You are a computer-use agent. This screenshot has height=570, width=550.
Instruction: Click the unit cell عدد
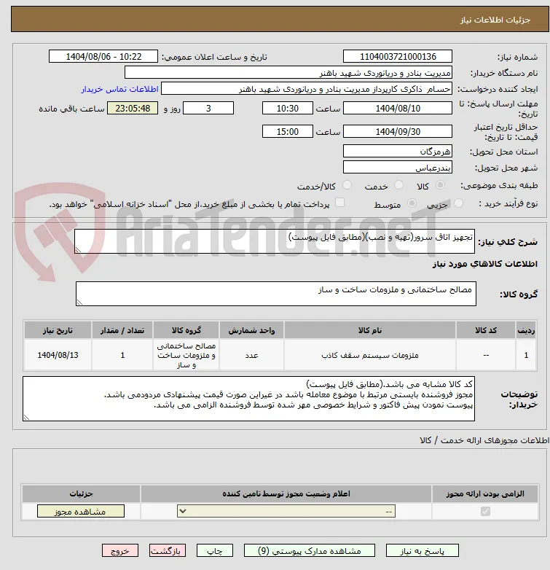[x=251, y=355]
